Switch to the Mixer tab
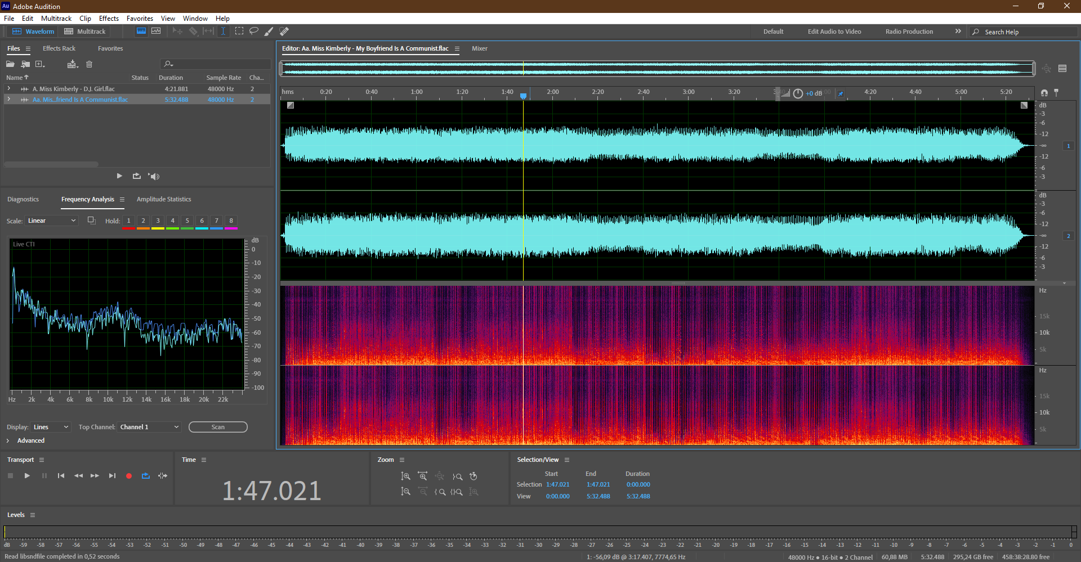Image resolution: width=1081 pixels, height=562 pixels. tap(479, 48)
